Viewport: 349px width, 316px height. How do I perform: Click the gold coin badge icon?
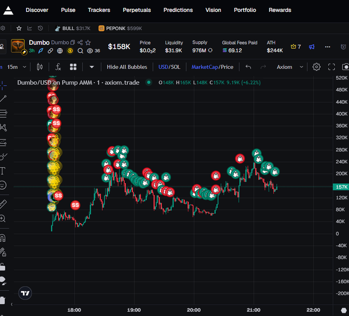[70, 51]
